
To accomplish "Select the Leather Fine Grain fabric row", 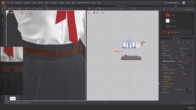I will [x=176, y=32].
